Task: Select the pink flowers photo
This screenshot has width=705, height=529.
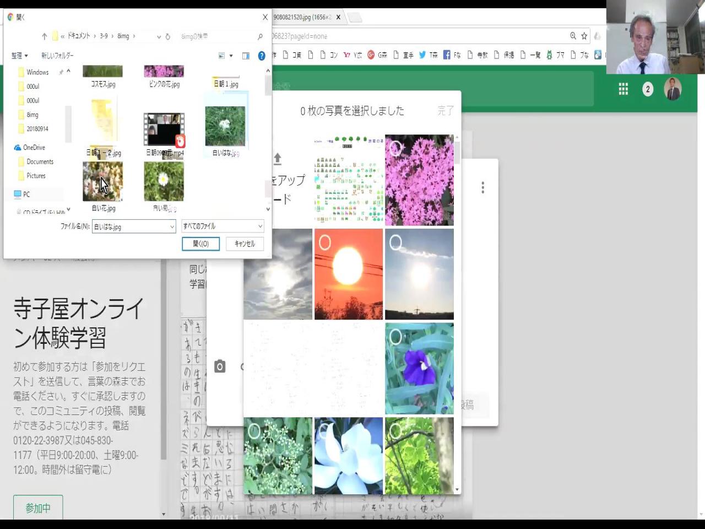Action: (419, 180)
